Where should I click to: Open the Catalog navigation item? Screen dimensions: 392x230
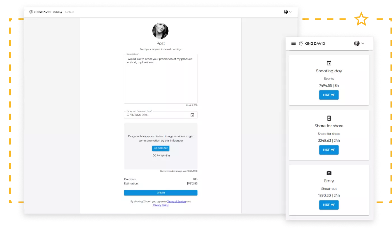57,12
